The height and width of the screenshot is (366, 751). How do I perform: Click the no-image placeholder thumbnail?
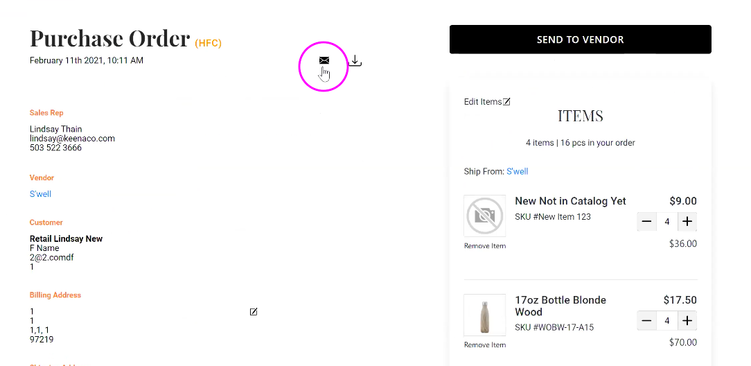point(484,216)
